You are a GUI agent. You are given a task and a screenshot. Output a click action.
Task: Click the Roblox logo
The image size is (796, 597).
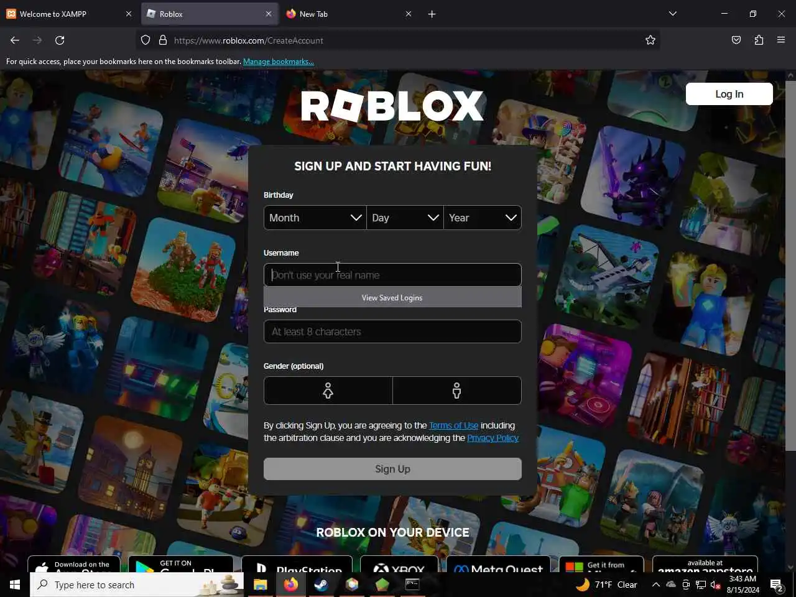coord(392,106)
